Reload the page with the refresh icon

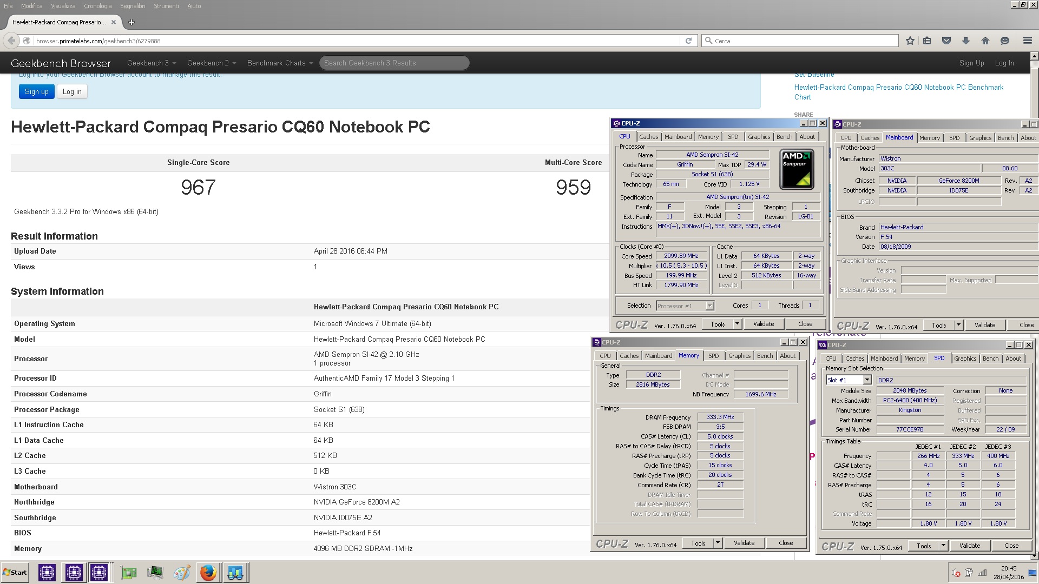pos(688,41)
